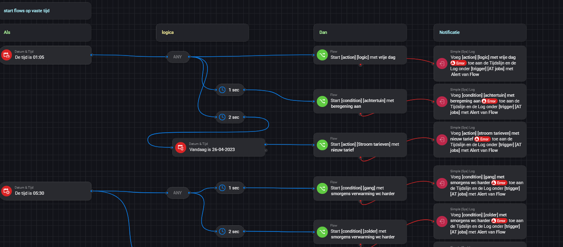Click red log icon of '[stroom tarieven]' notification

click(x=442, y=139)
